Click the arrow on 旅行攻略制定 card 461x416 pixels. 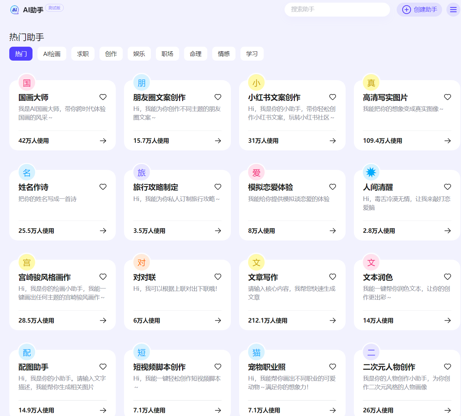[x=218, y=231]
